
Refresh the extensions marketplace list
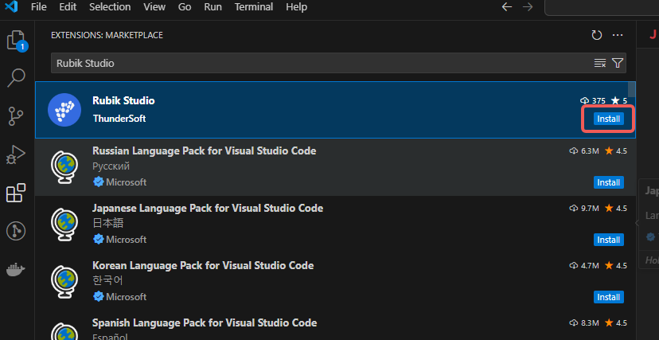pyautogui.click(x=596, y=35)
